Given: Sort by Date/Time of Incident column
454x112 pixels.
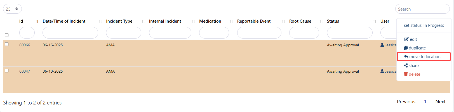Looking at the screenshot, I should pos(100,21).
